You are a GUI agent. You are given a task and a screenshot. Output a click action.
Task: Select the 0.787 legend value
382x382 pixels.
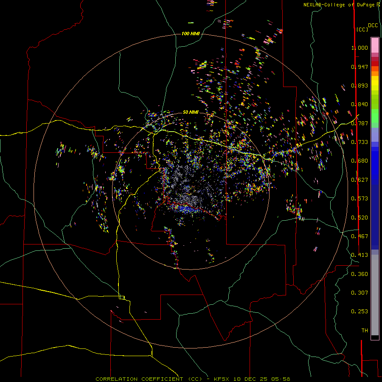tap(360, 123)
